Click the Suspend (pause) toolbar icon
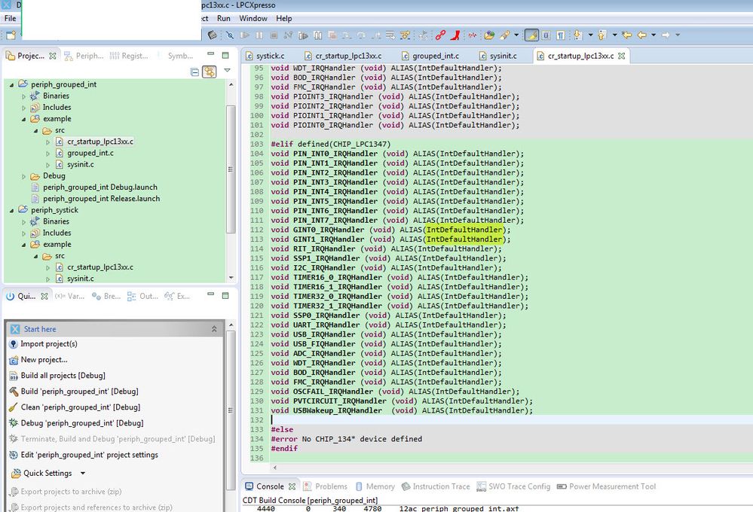753x512 pixels. (x=259, y=35)
